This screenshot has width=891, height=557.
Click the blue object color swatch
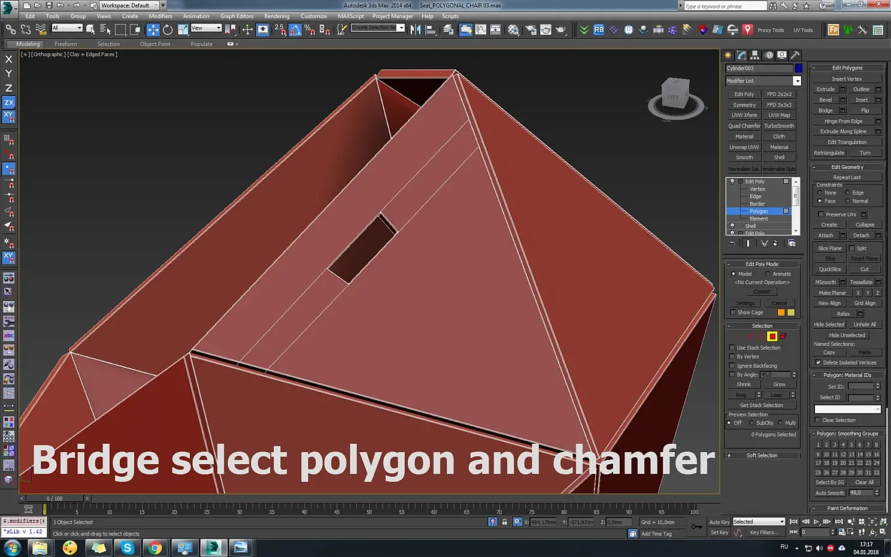[x=798, y=68]
